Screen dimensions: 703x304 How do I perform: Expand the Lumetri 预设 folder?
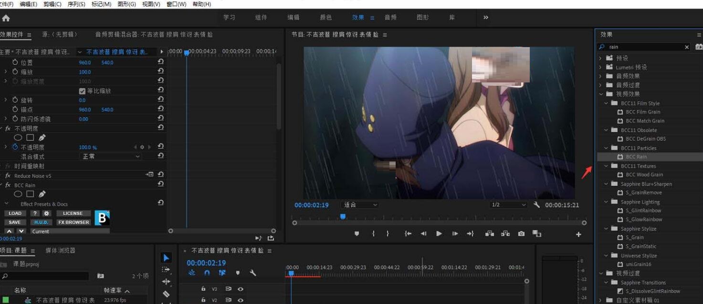point(600,67)
